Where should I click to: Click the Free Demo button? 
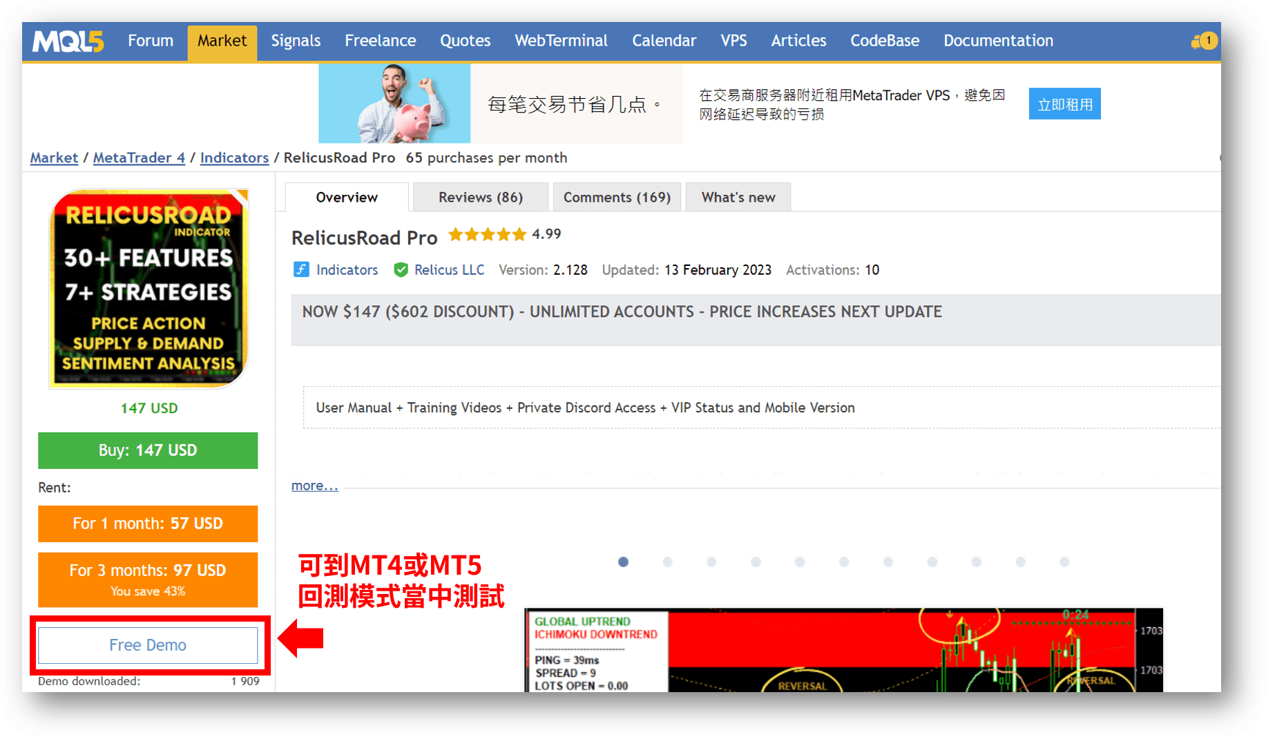tap(148, 644)
